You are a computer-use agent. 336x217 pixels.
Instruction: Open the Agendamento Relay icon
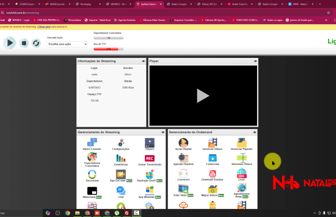click(242, 188)
